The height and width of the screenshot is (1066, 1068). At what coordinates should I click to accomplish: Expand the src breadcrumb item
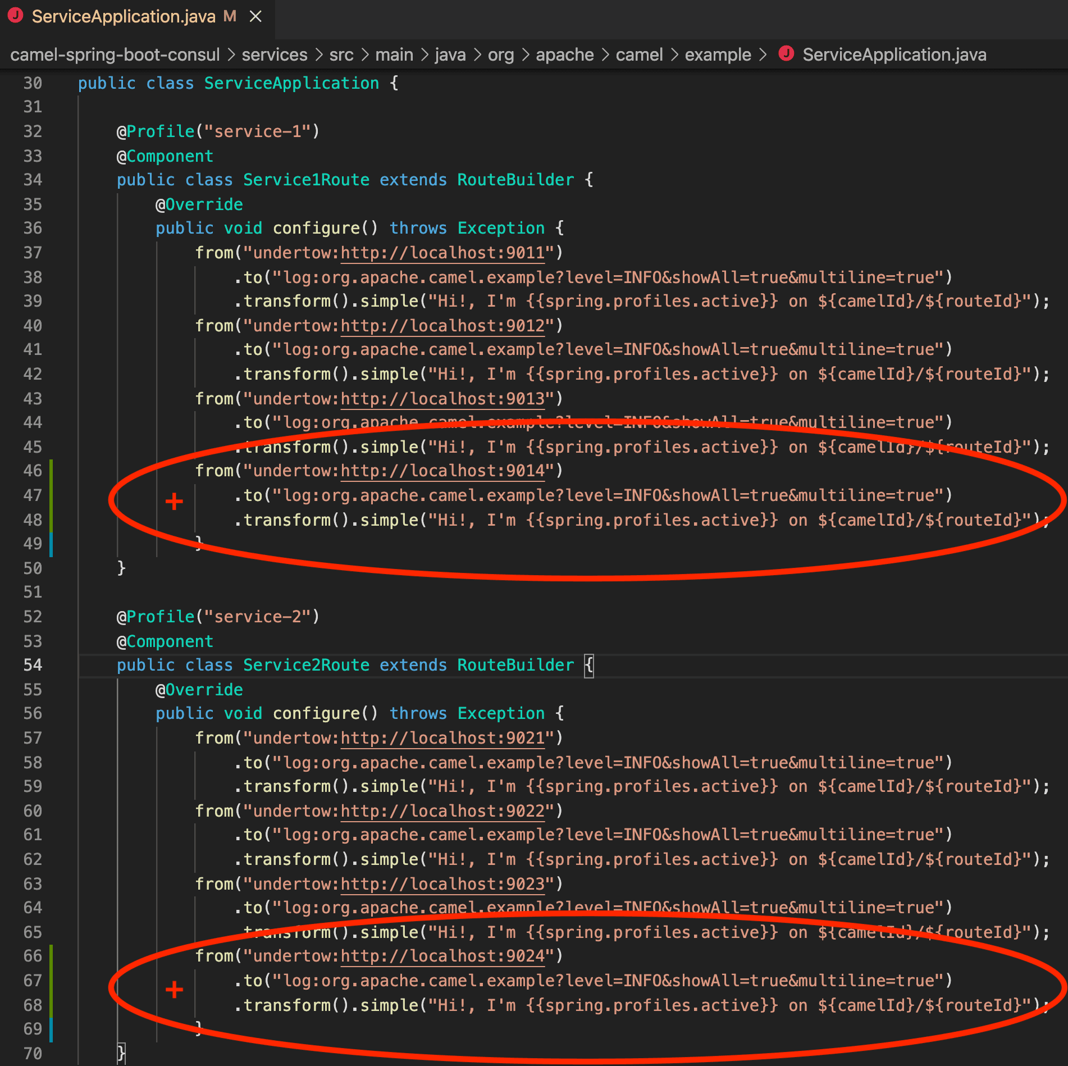[x=341, y=55]
